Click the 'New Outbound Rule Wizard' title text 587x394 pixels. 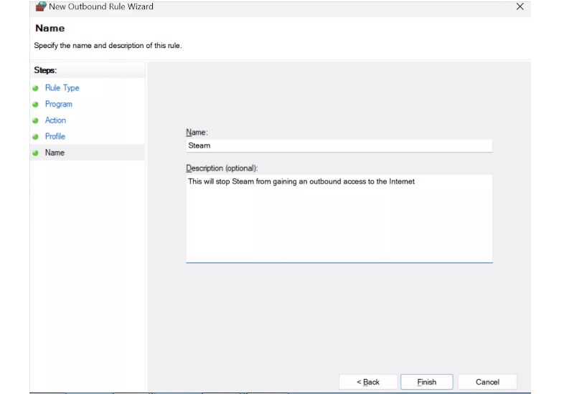(x=101, y=6)
